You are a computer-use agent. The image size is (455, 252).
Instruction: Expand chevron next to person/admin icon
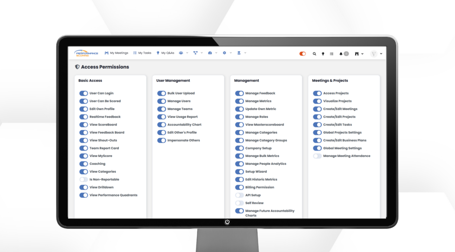pyautogui.click(x=245, y=53)
